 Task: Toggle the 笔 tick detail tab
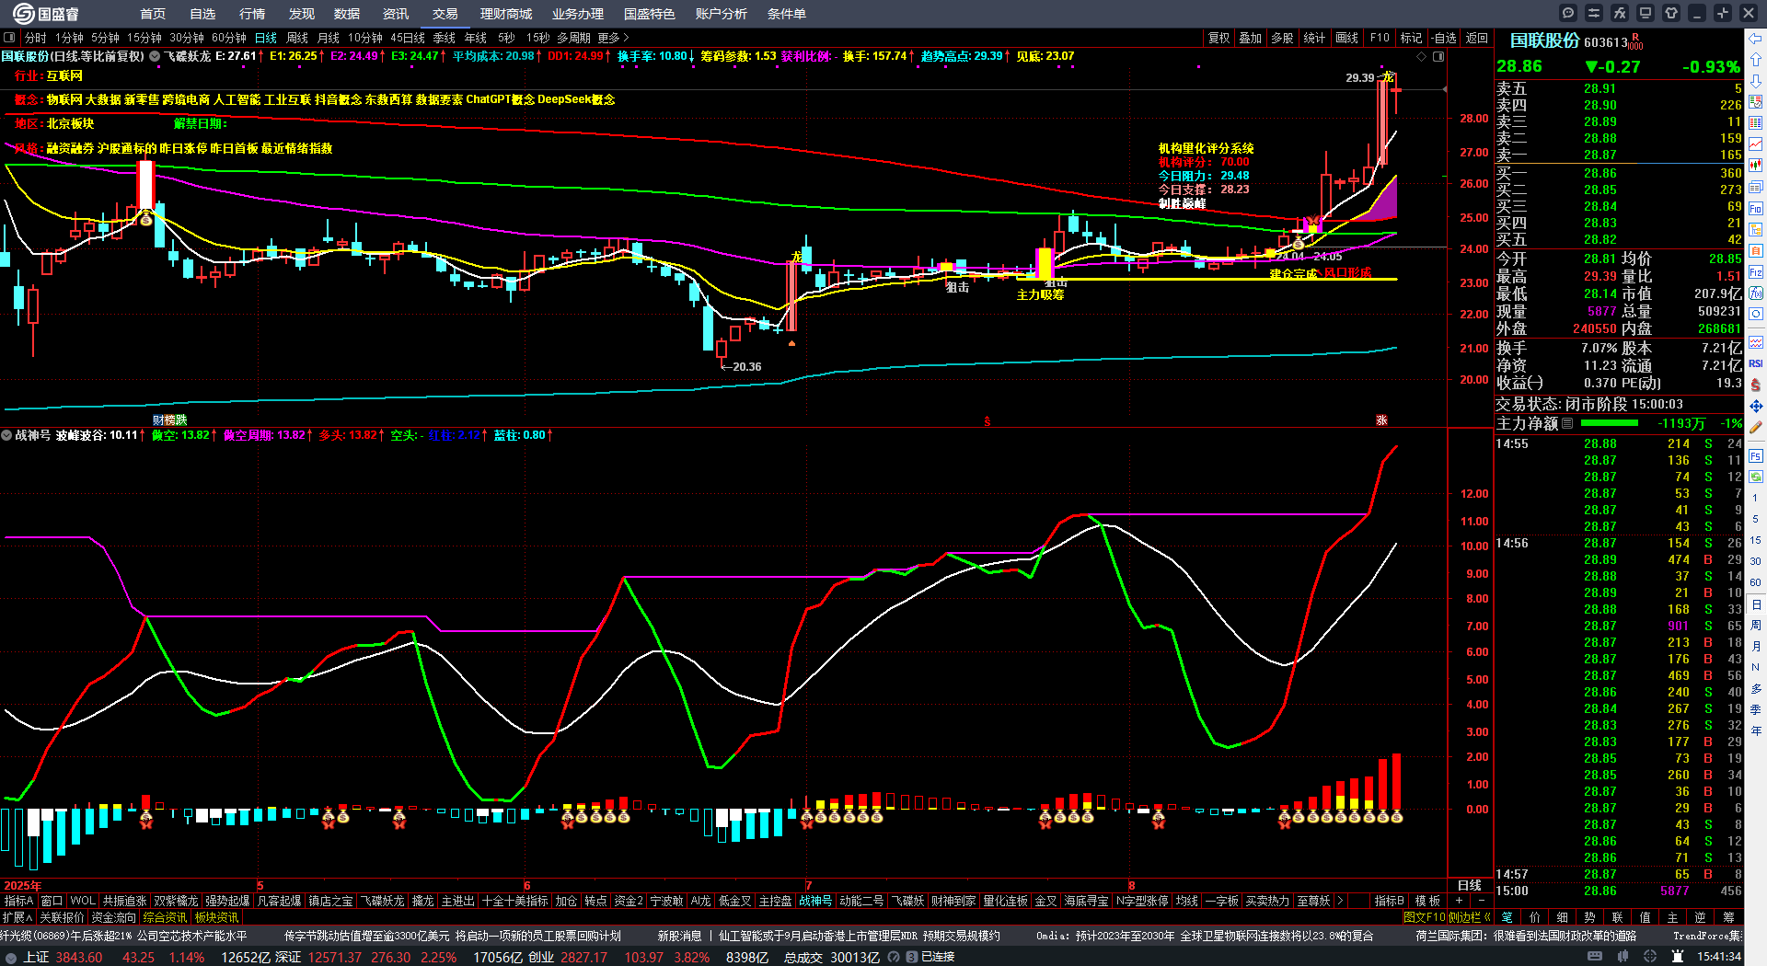click(1507, 917)
